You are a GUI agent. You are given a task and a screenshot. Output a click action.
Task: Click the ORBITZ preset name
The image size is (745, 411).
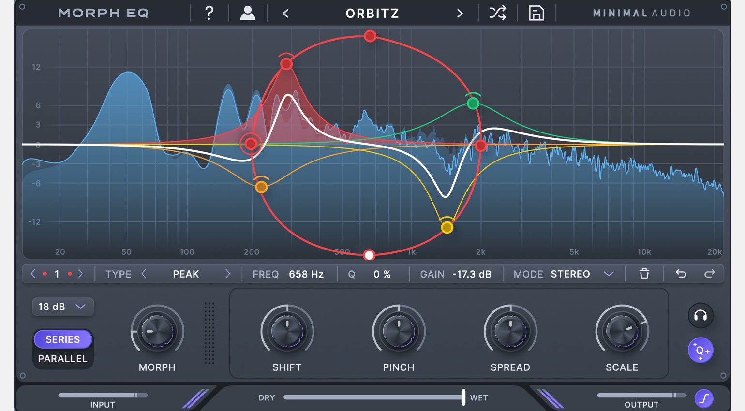click(372, 14)
